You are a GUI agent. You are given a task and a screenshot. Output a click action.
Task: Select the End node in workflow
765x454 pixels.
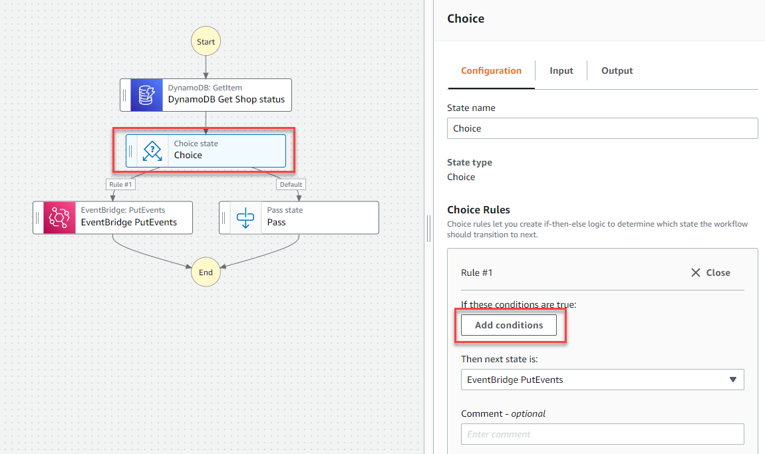(x=206, y=272)
